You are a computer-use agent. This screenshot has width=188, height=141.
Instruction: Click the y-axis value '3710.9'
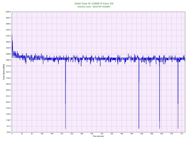(x=8, y=66)
